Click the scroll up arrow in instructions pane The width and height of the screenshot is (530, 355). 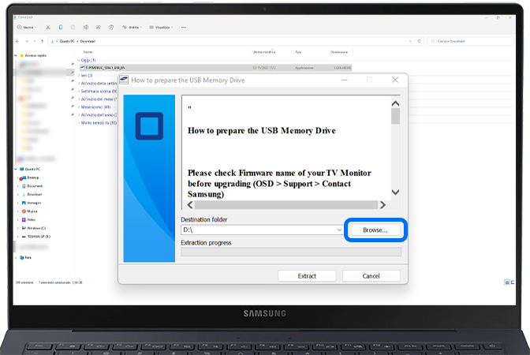(x=395, y=103)
